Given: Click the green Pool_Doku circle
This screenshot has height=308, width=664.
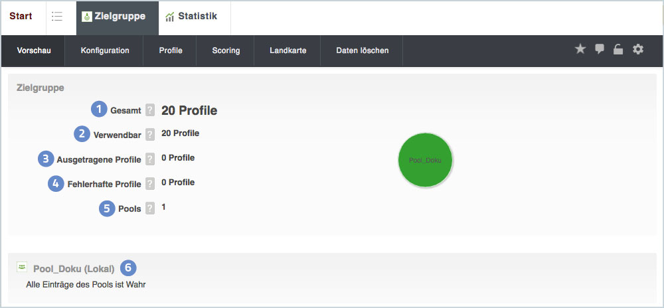Looking at the screenshot, I should [x=425, y=159].
